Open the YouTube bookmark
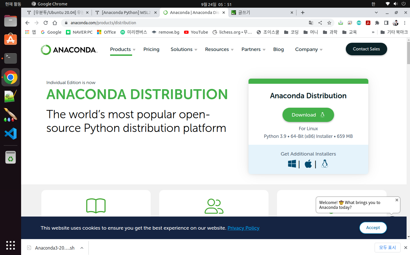This screenshot has height=255, width=410. pos(196,32)
